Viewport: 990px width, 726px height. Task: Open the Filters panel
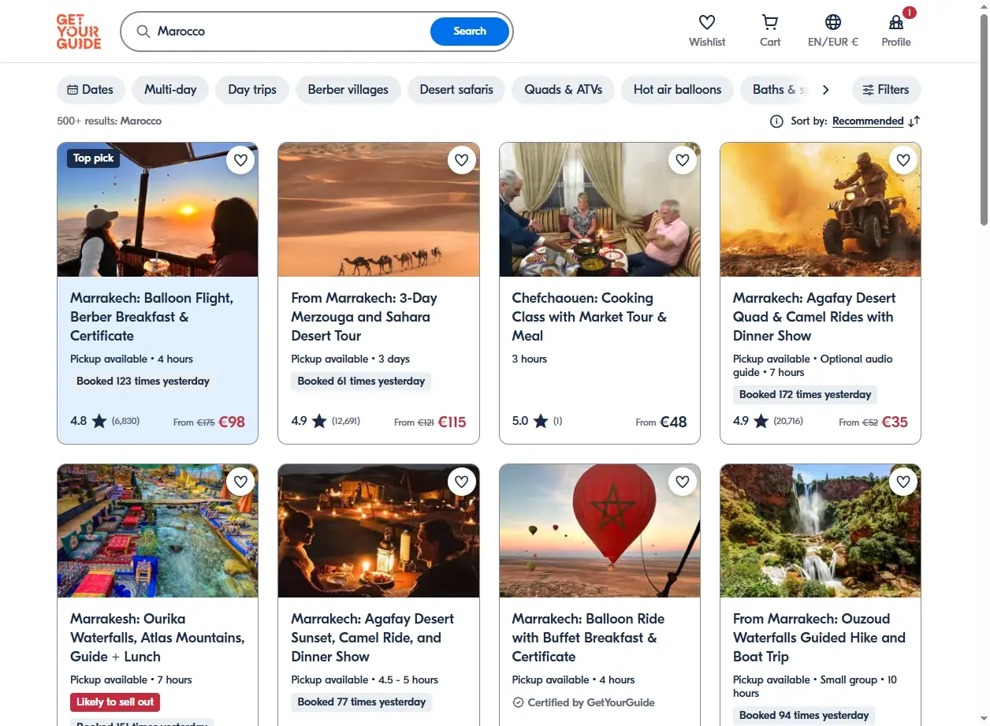pos(886,90)
